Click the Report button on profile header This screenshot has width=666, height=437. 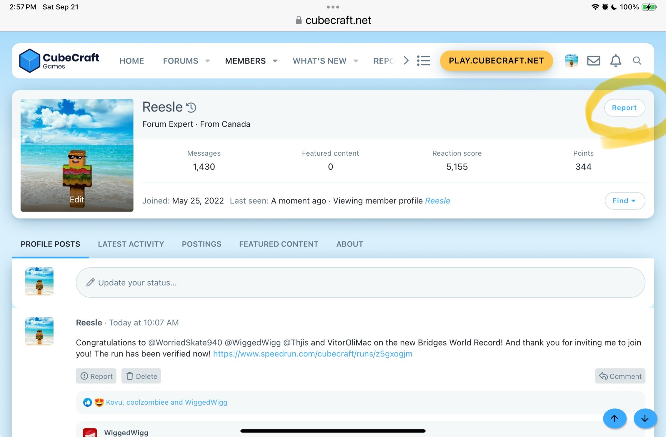pyautogui.click(x=624, y=108)
